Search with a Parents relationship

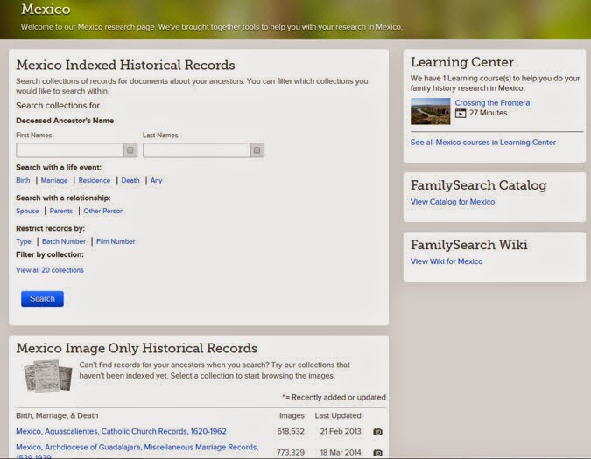(x=61, y=211)
